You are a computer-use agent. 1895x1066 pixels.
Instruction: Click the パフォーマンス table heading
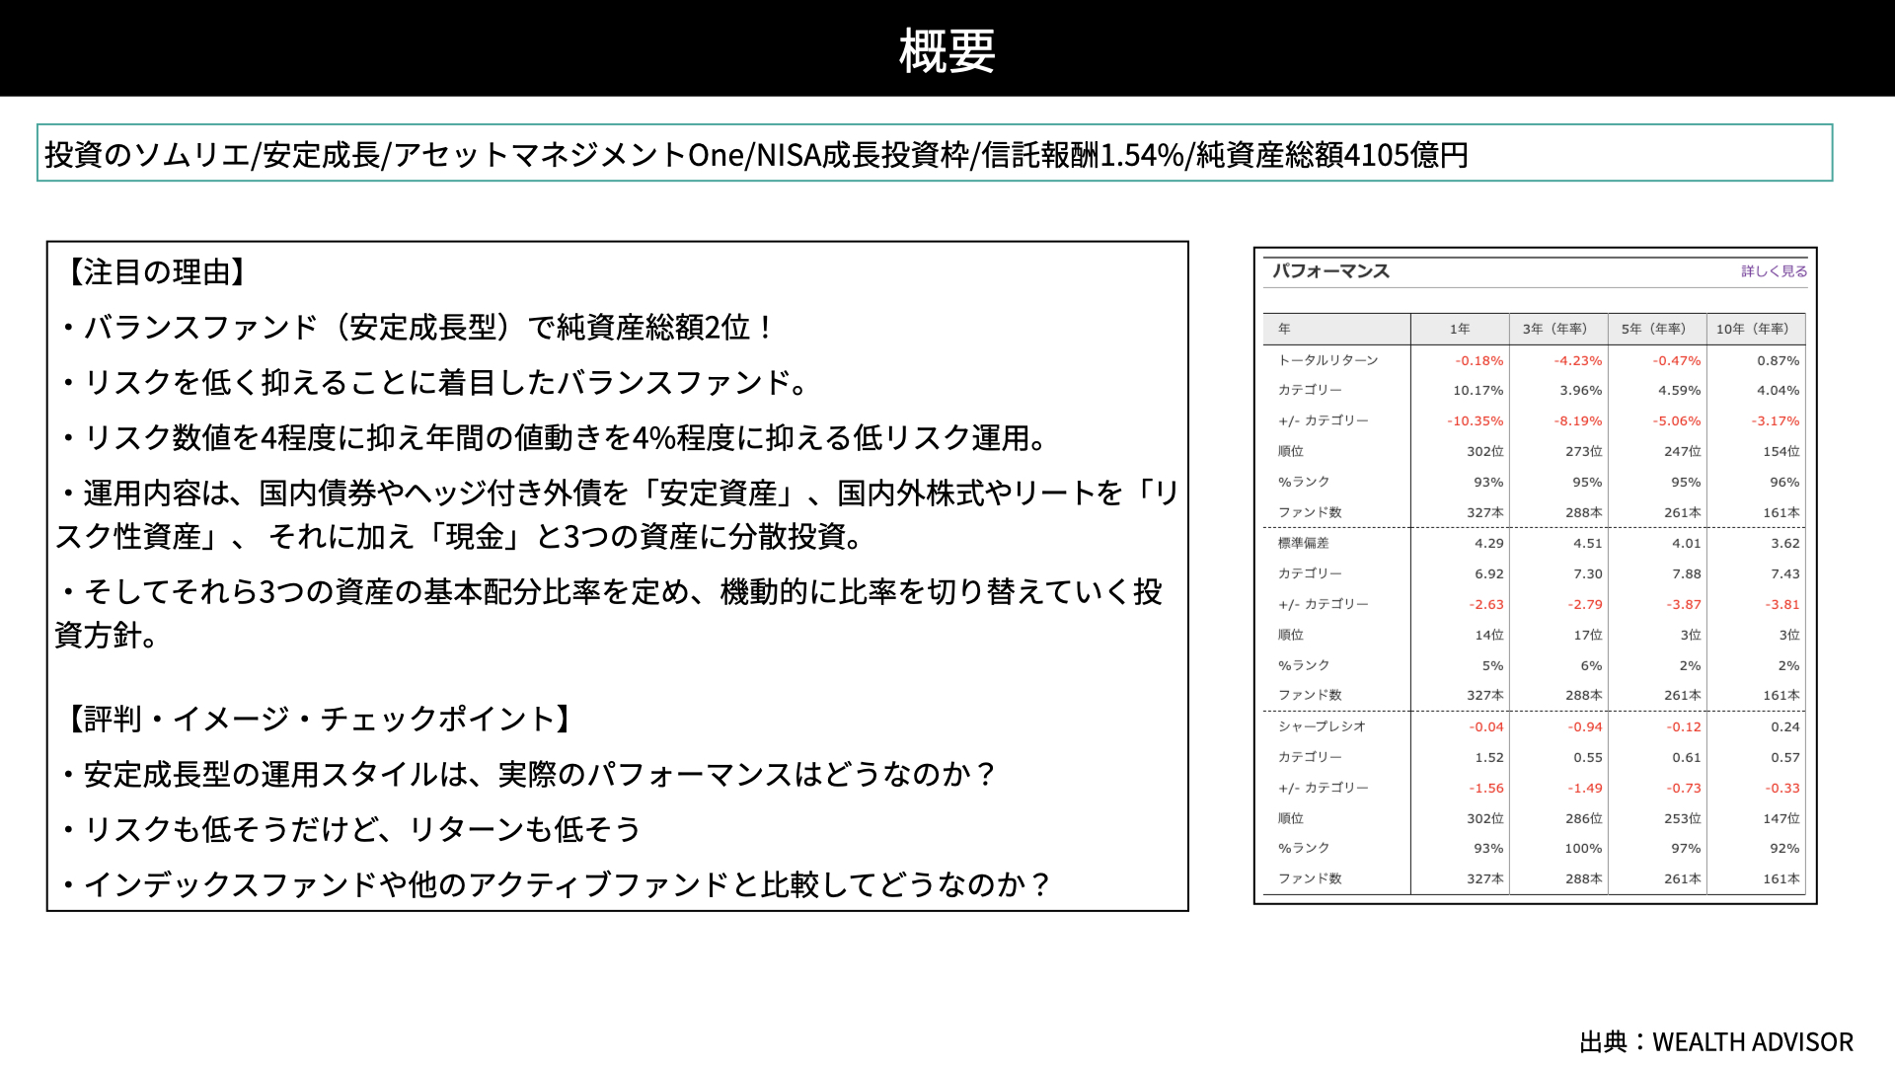coord(1330,271)
